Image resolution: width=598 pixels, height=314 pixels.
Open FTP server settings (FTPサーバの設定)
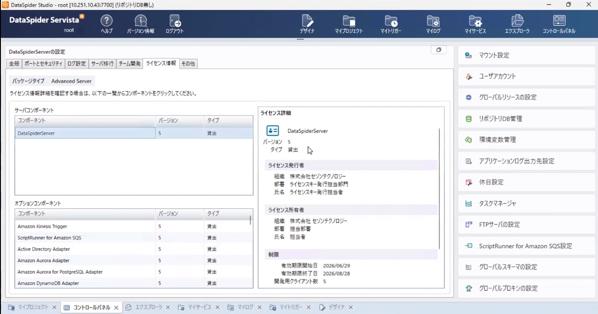(x=527, y=225)
